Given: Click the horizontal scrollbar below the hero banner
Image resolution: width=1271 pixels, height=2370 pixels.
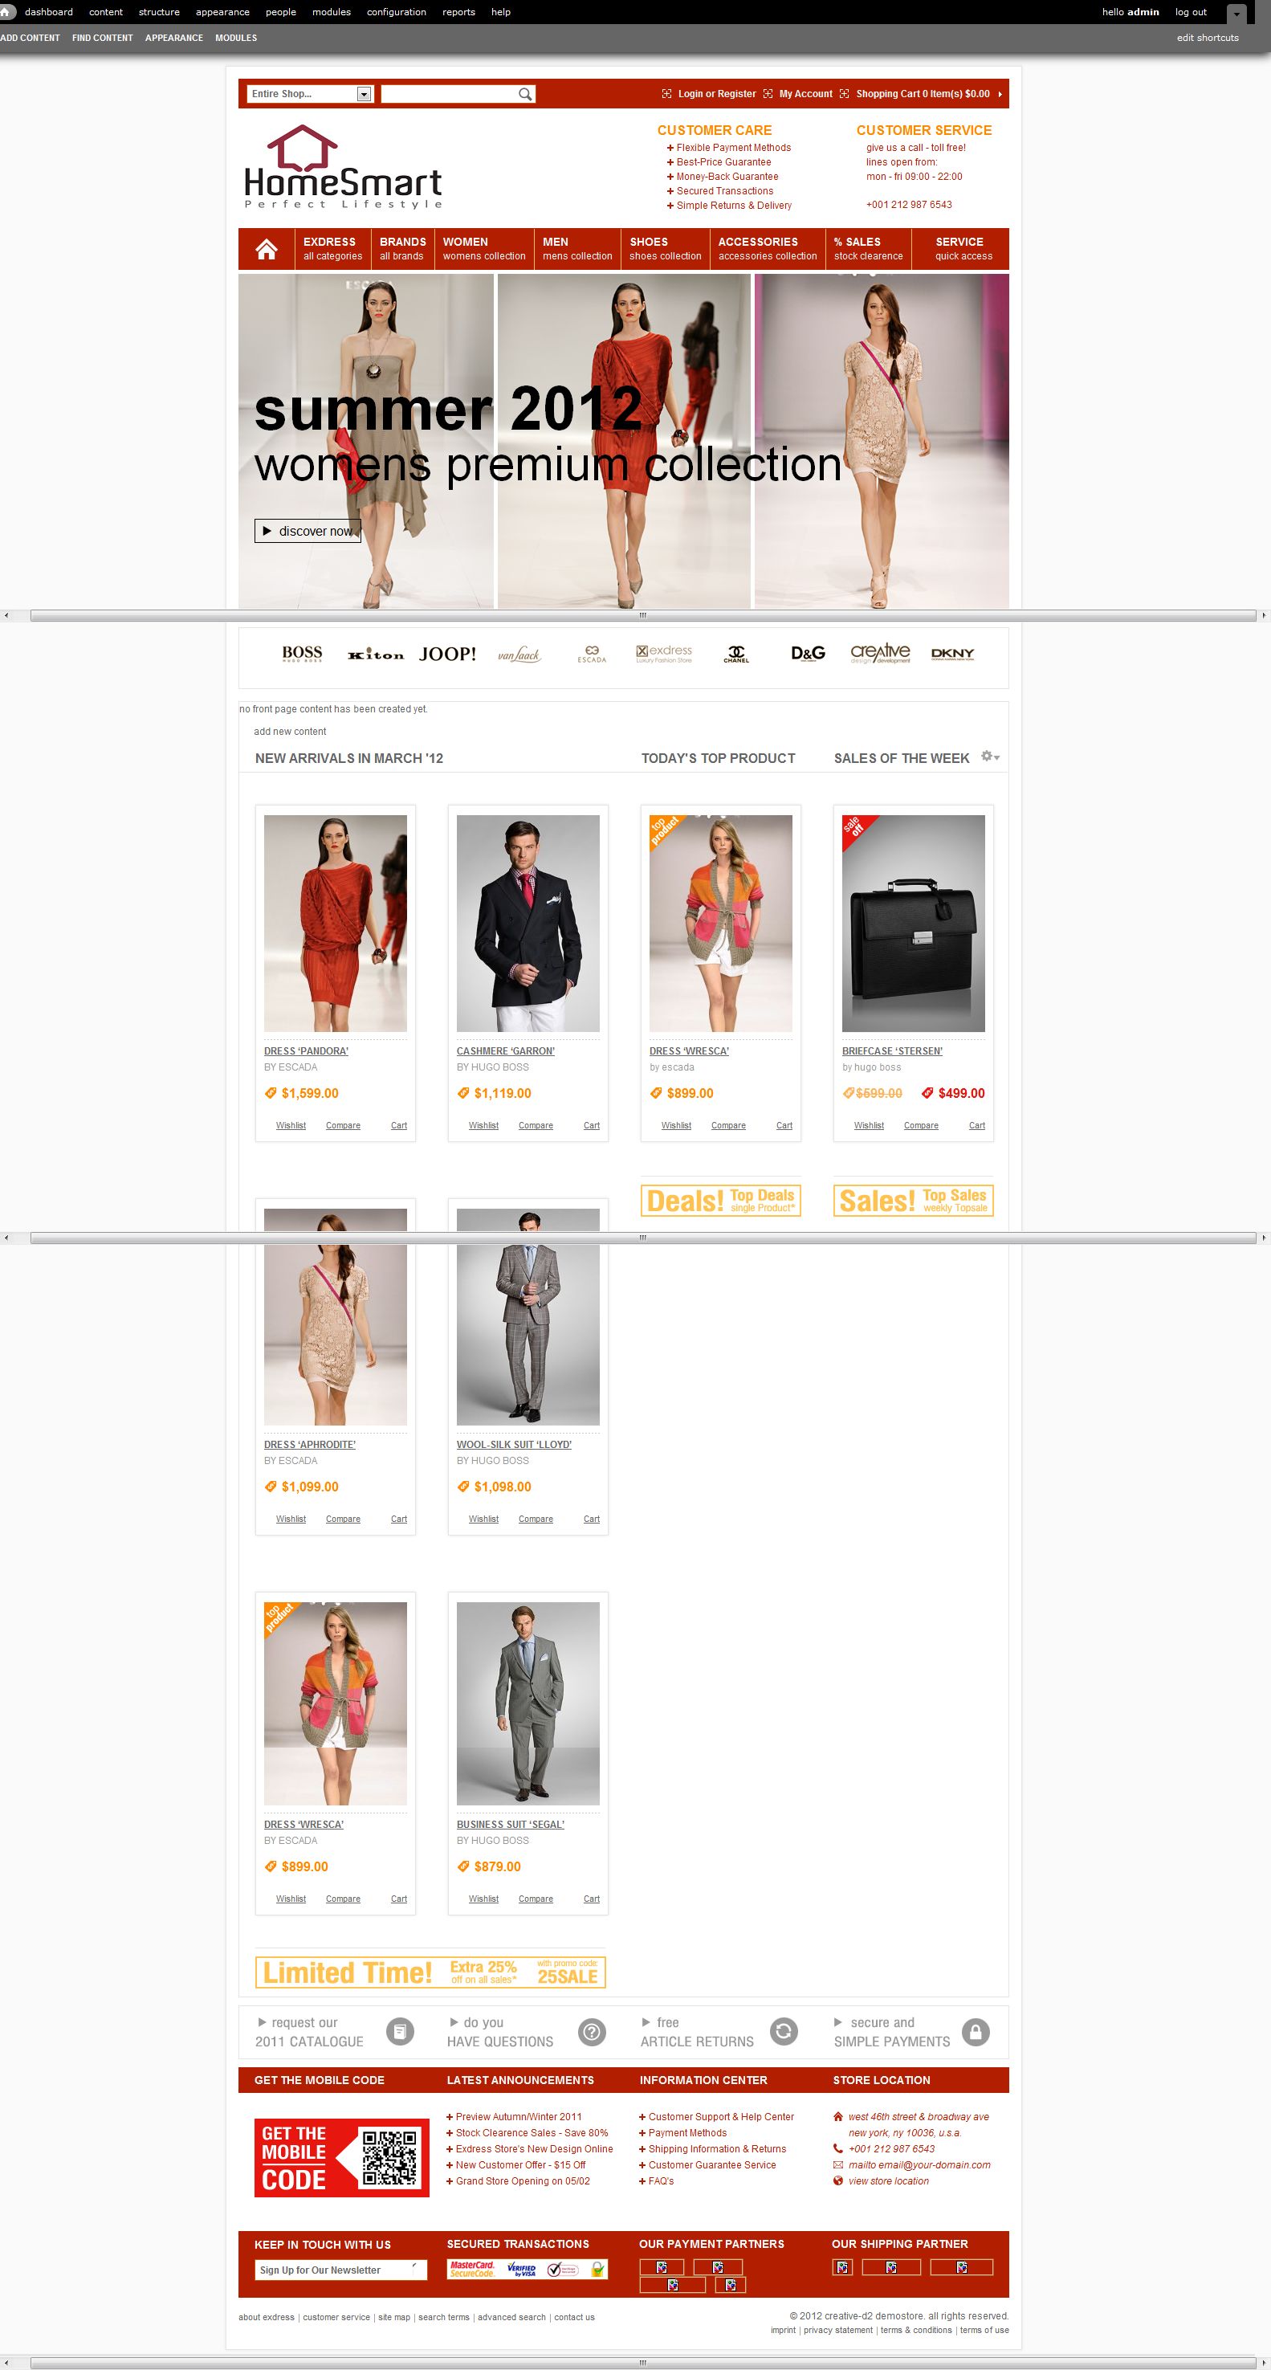Looking at the screenshot, I should pyautogui.click(x=643, y=615).
